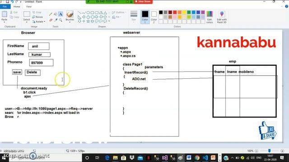Choose the Up arrow shape
This screenshot has width=289, height=162.
(x=105, y=17)
